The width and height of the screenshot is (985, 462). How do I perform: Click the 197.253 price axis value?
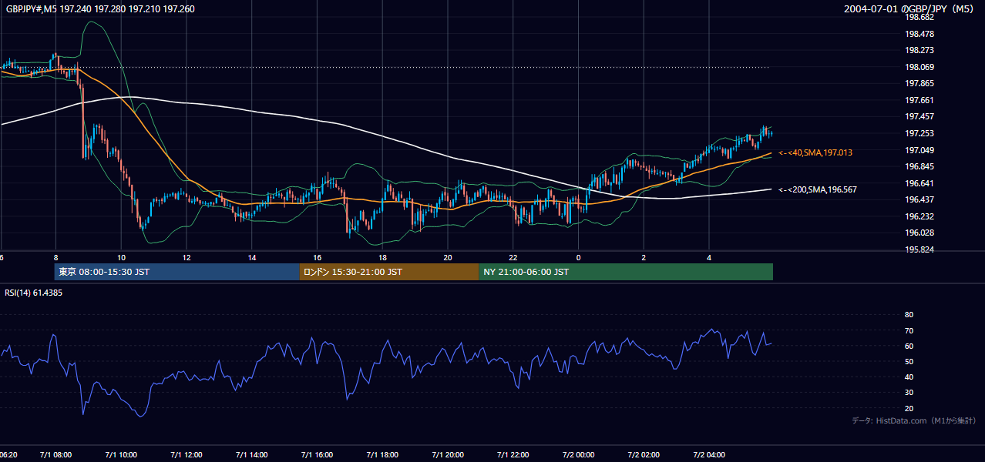point(919,133)
